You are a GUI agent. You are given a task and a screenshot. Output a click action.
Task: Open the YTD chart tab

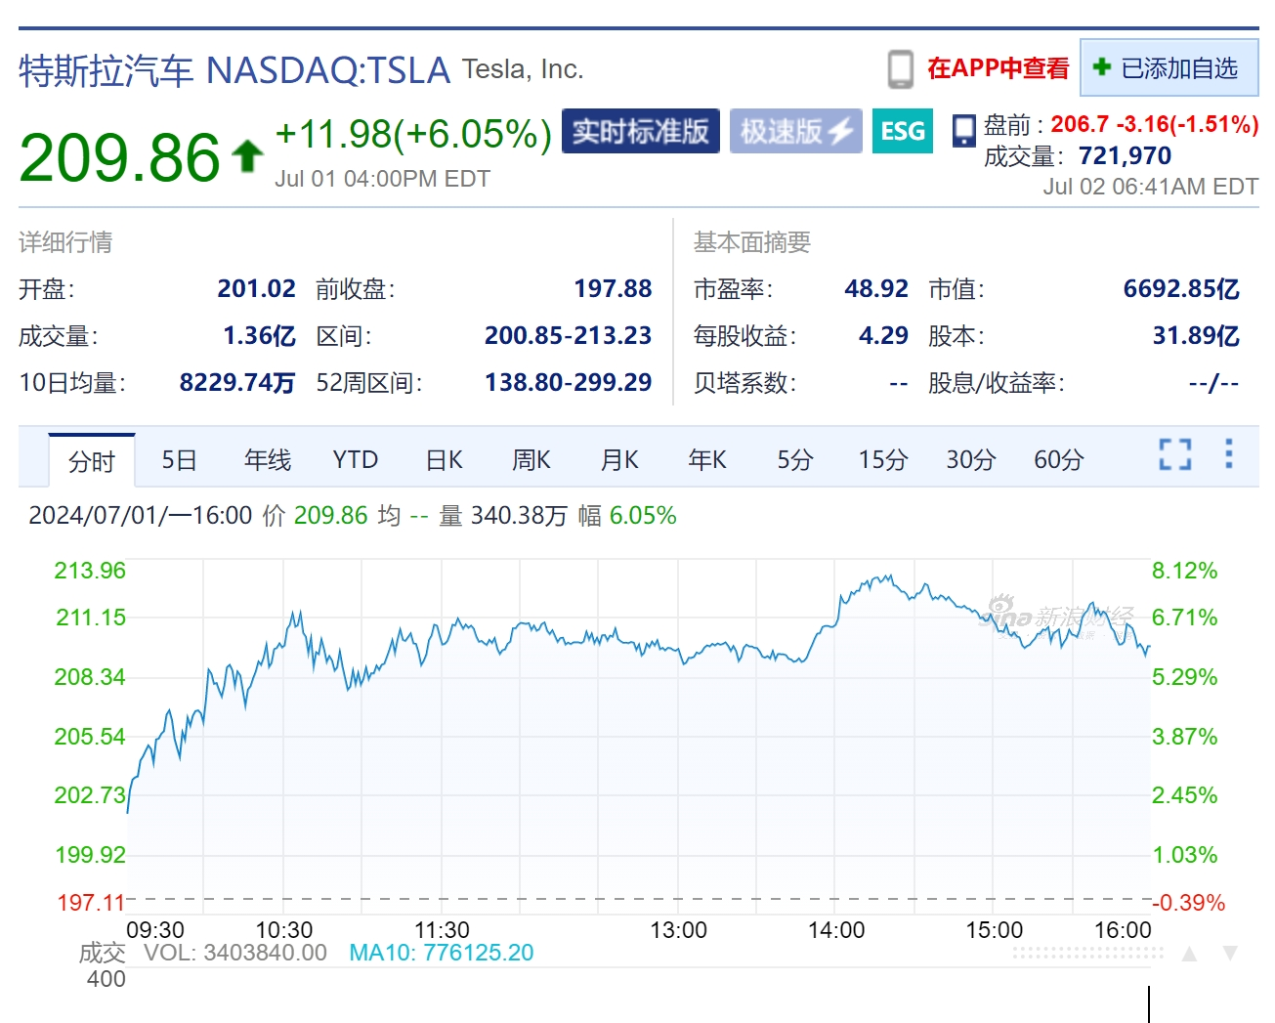pos(355,460)
